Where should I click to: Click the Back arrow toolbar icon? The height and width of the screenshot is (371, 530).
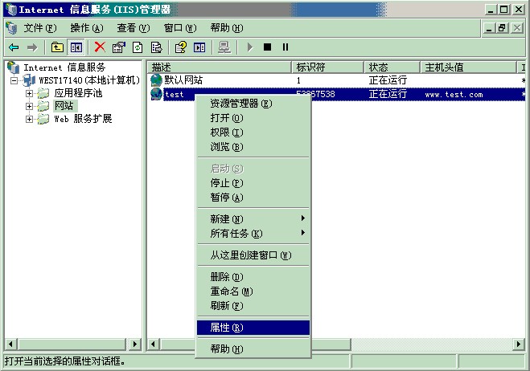tap(14, 47)
